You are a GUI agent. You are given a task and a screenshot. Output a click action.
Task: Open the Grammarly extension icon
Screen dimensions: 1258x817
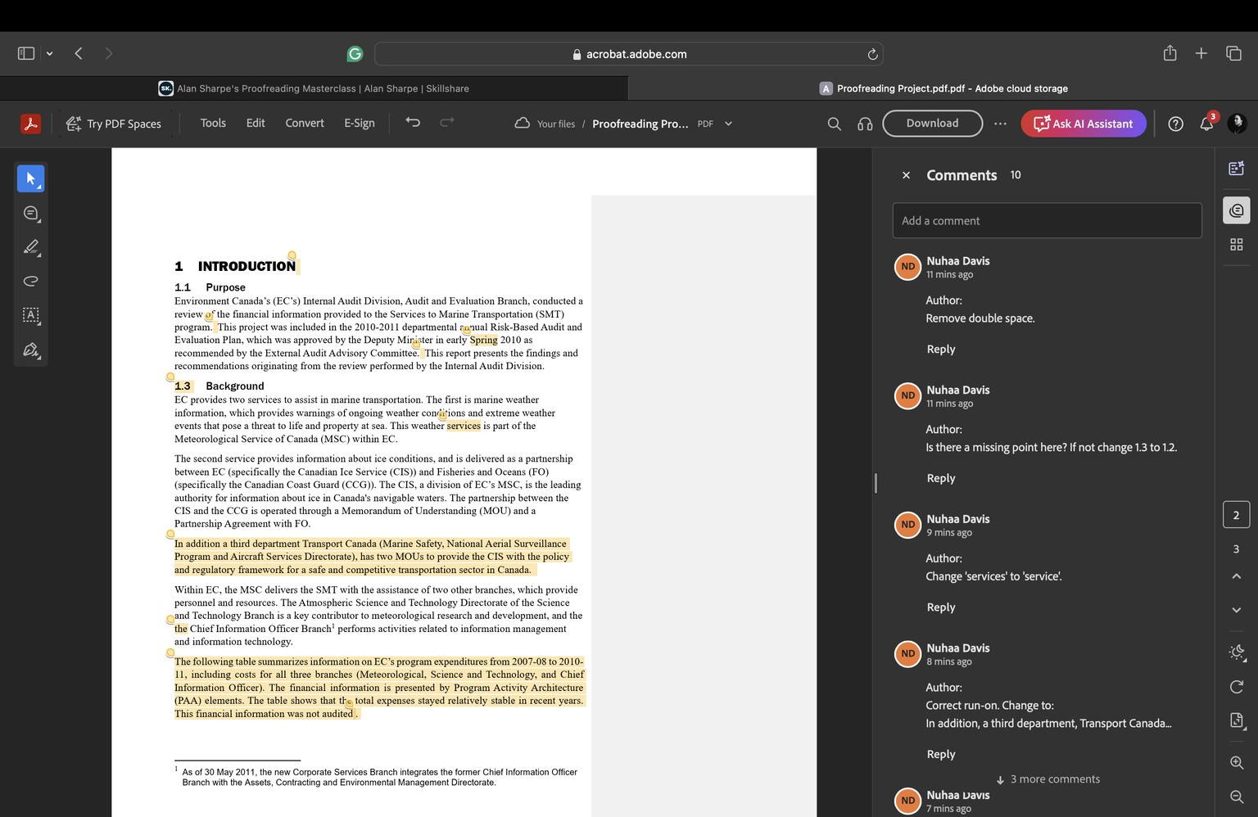tap(355, 54)
